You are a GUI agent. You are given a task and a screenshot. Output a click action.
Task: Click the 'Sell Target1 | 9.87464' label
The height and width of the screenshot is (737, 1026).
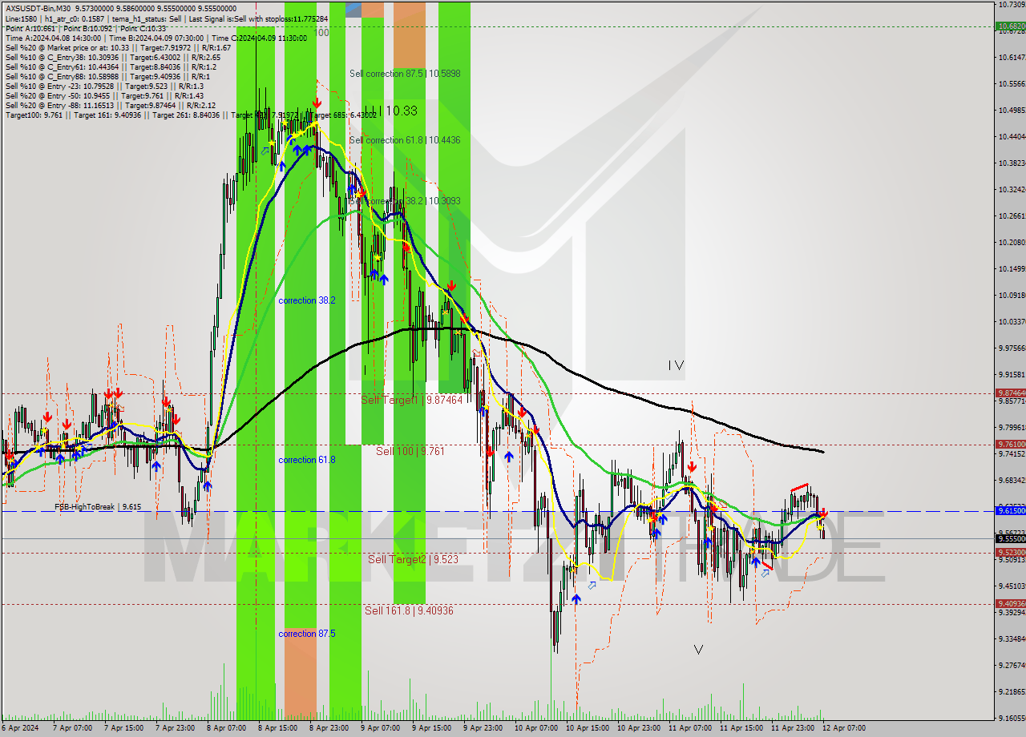(411, 399)
